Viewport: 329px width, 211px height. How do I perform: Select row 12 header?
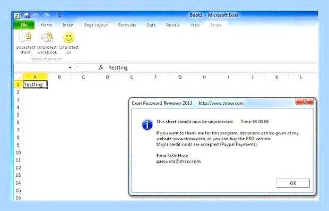18,168
